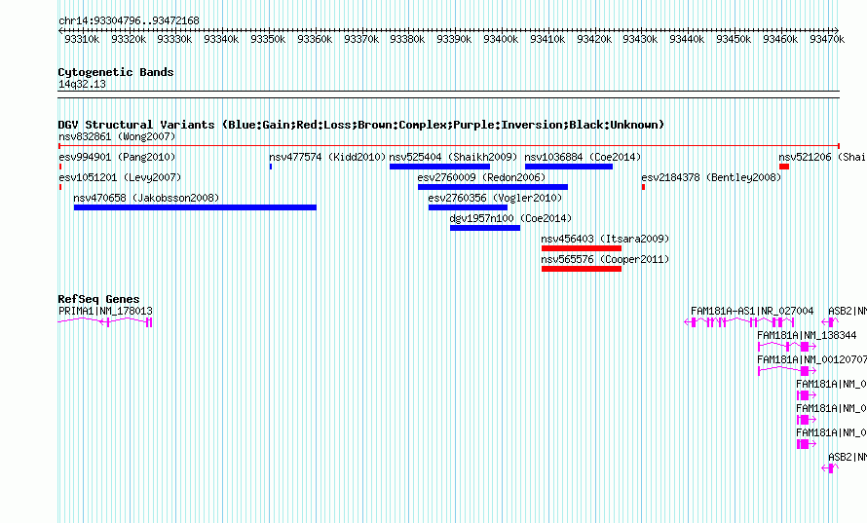Click the 14q32.13 band label
Image resolution: width=867 pixels, height=523 pixels.
point(83,85)
